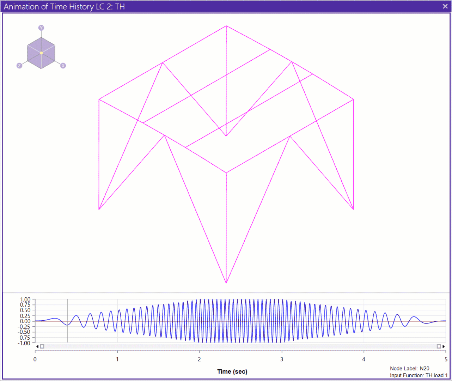Click the top apex node of the structure
This screenshot has width=452, height=381.
click(x=226, y=26)
